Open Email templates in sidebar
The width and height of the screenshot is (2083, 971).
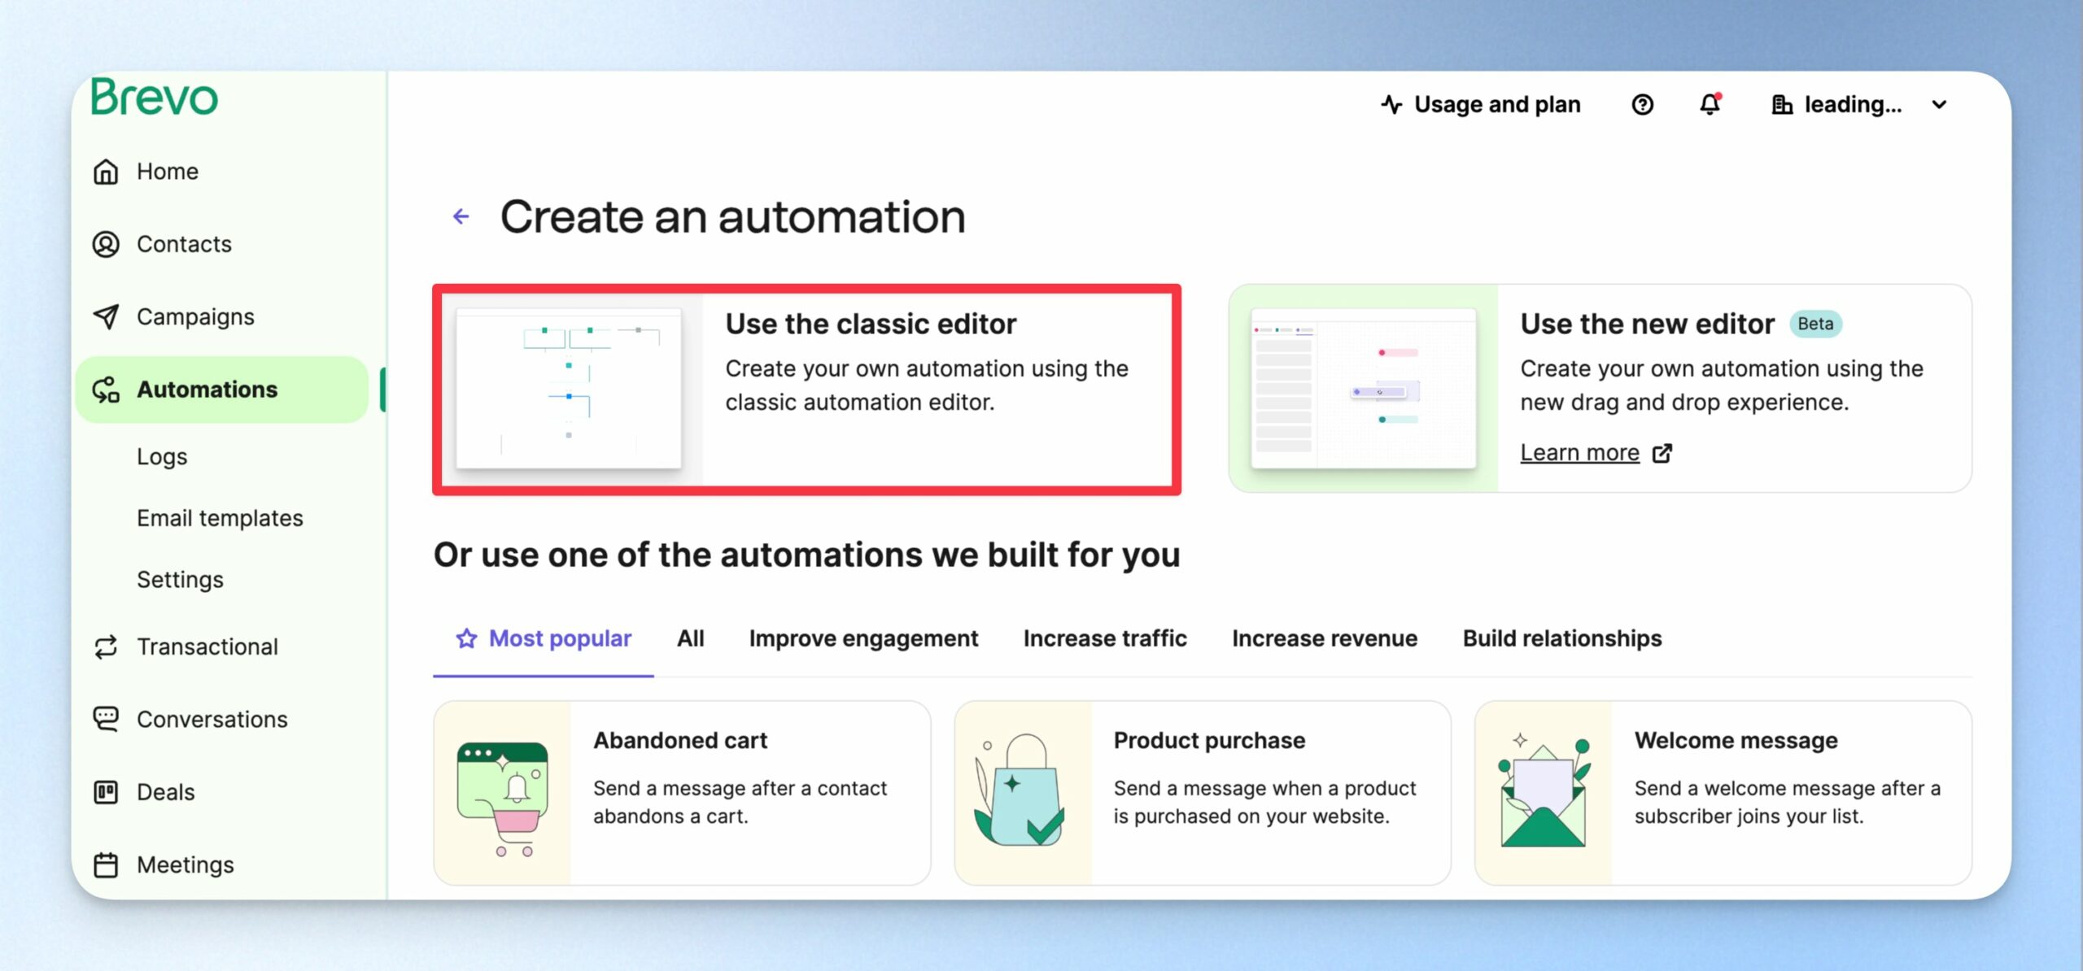220,518
